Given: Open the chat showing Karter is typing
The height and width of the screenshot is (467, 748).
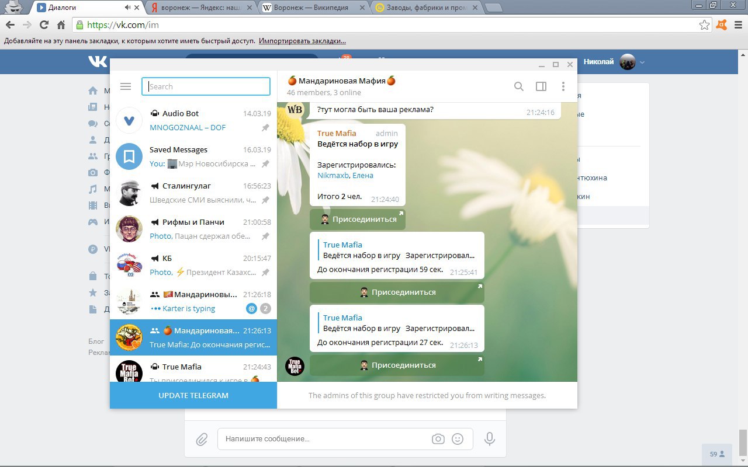Looking at the screenshot, I should 193,301.
